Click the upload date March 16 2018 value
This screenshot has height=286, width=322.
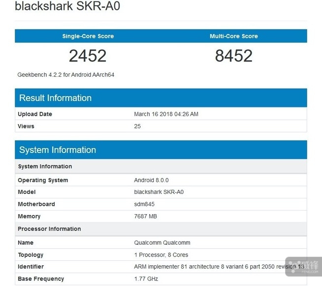tap(166, 114)
